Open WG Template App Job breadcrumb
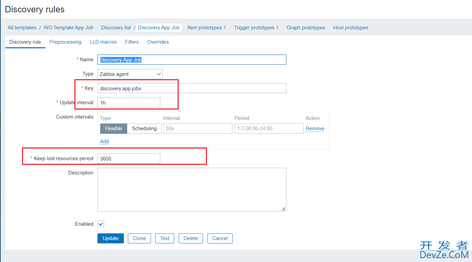The image size is (472, 262). pyautogui.click(x=68, y=28)
